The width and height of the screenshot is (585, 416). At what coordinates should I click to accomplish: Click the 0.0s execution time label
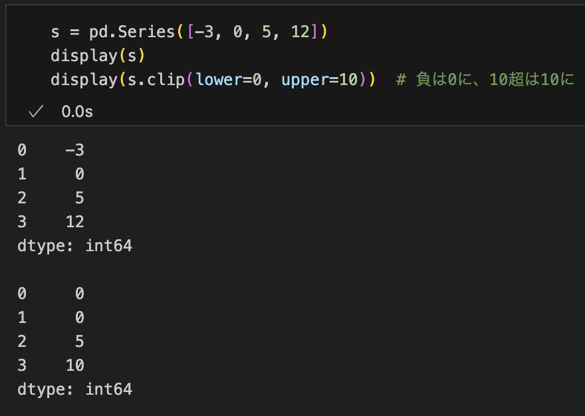click(x=77, y=112)
